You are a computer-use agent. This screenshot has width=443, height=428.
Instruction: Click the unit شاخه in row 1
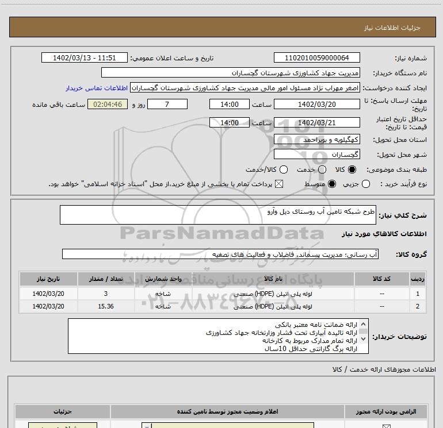coord(163,294)
